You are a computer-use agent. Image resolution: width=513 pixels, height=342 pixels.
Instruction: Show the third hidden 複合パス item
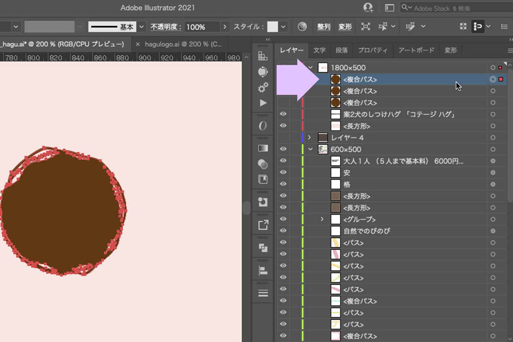pos(283,103)
